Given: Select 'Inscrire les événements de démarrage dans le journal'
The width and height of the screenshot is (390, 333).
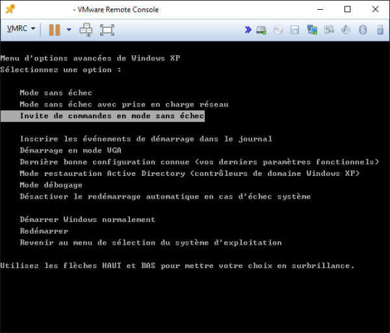Looking at the screenshot, I should 146,139.
